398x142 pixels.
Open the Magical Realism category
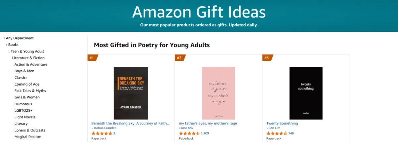pyautogui.click(x=28, y=137)
